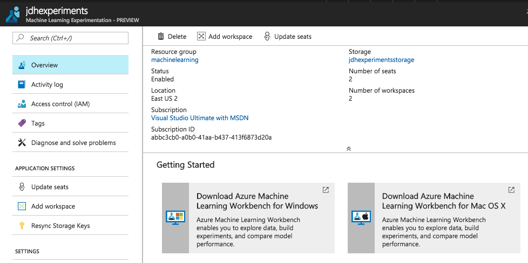
Task: Click the Resync Storage Keys key icon
Action: point(22,226)
